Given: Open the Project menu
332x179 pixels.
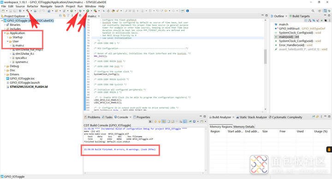Looking at the screenshot, I should coord(71,6).
